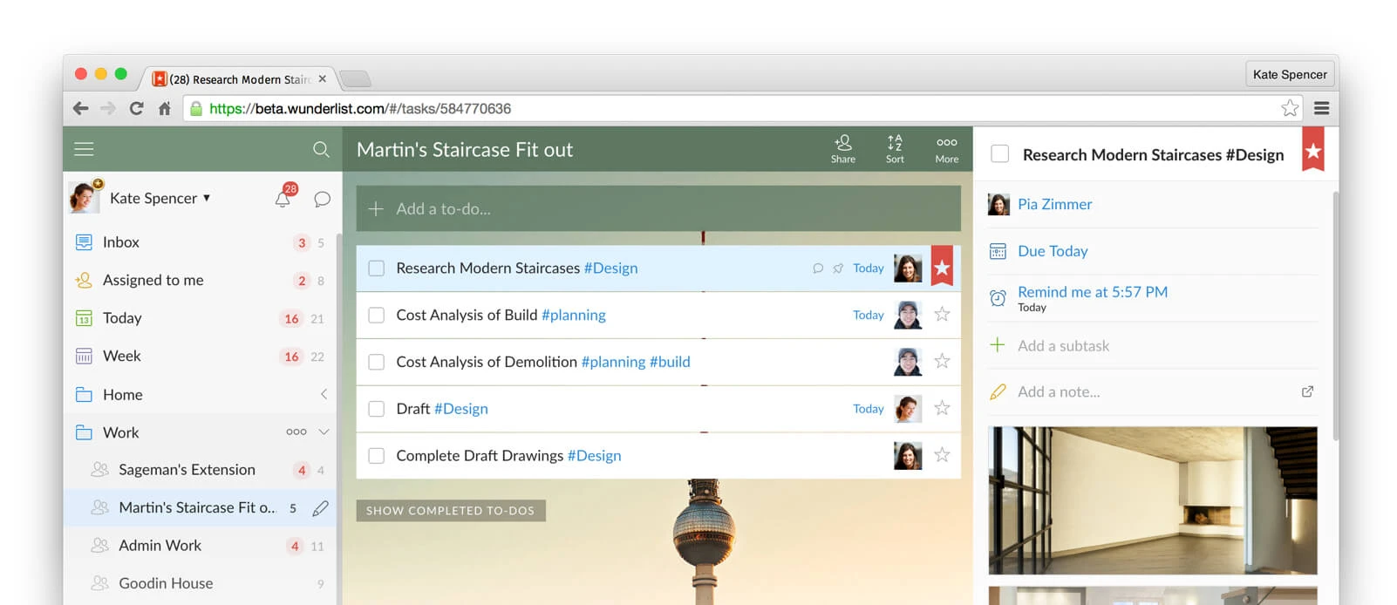1397x605 pixels.
Task: Star the Cost Analysis of Build task
Action: (x=942, y=315)
